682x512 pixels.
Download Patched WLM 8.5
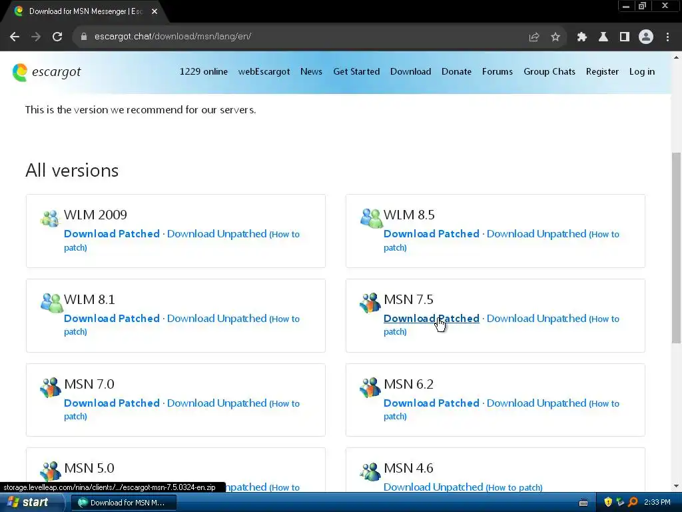[x=432, y=234]
